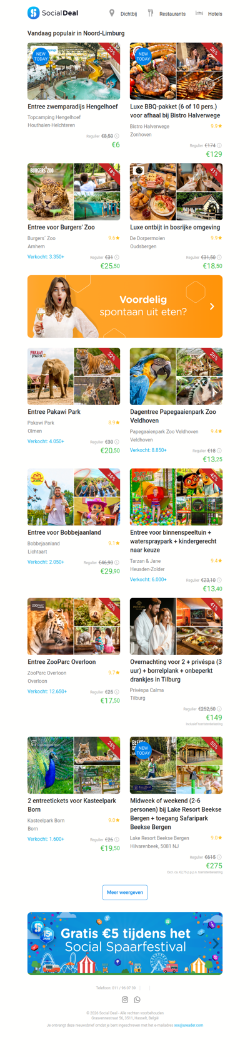This screenshot has width=250, height=1057.
Task: Click the Dichtbij location pin icon
Action: pos(112,13)
